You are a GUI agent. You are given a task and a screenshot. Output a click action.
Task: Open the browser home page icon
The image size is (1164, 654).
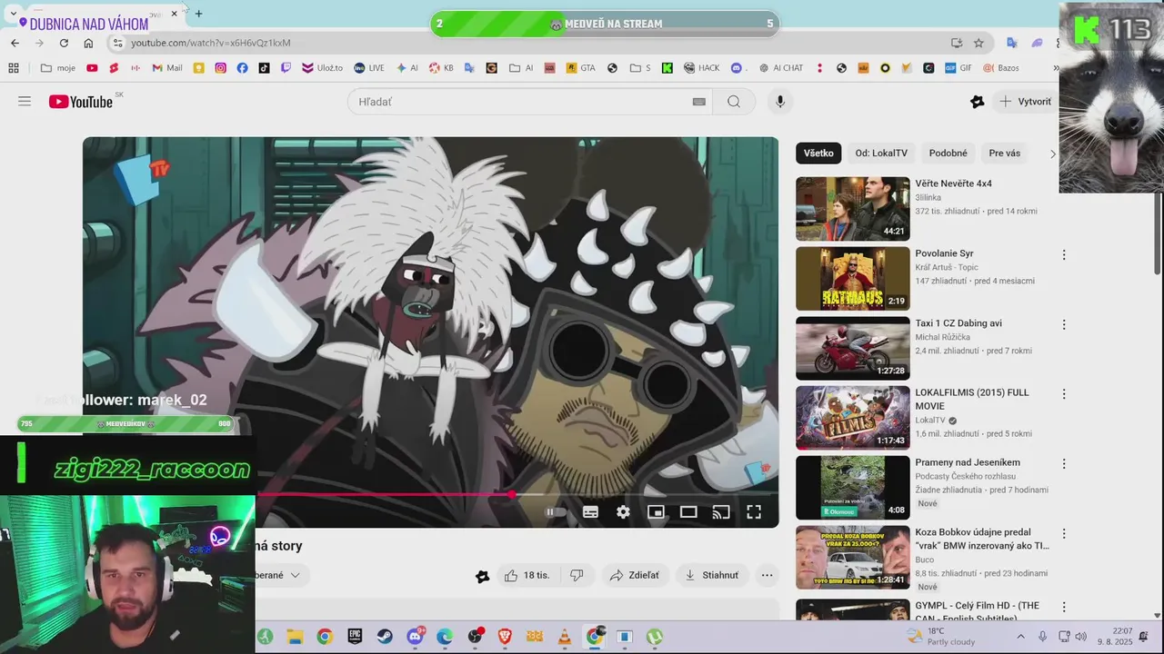[88, 43]
